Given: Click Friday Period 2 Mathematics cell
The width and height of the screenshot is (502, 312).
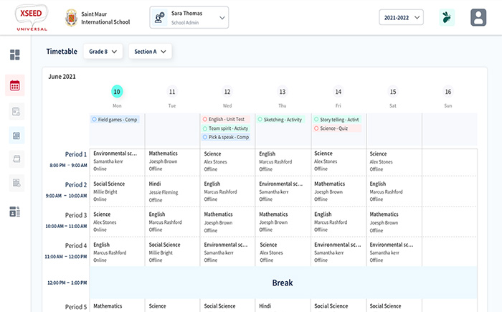Looking at the screenshot, I should [338, 192].
